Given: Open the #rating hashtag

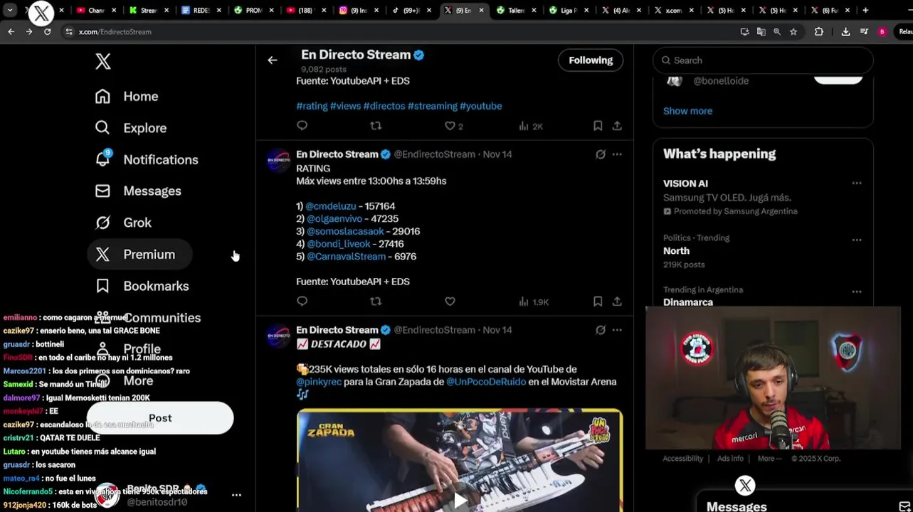Looking at the screenshot, I should tap(312, 106).
